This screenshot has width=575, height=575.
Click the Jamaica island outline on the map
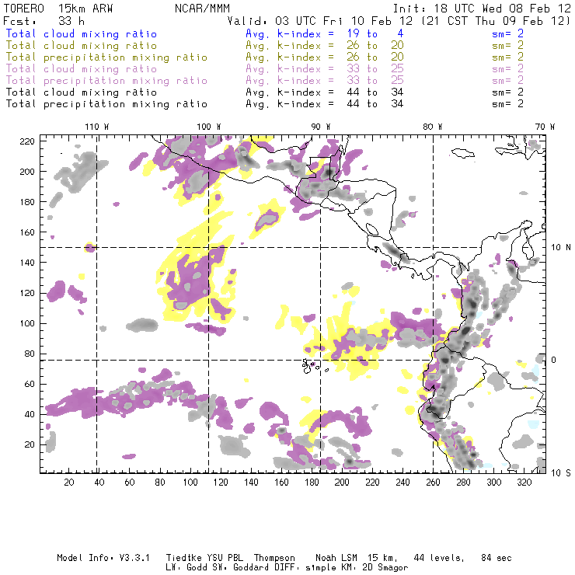coord(463,152)
